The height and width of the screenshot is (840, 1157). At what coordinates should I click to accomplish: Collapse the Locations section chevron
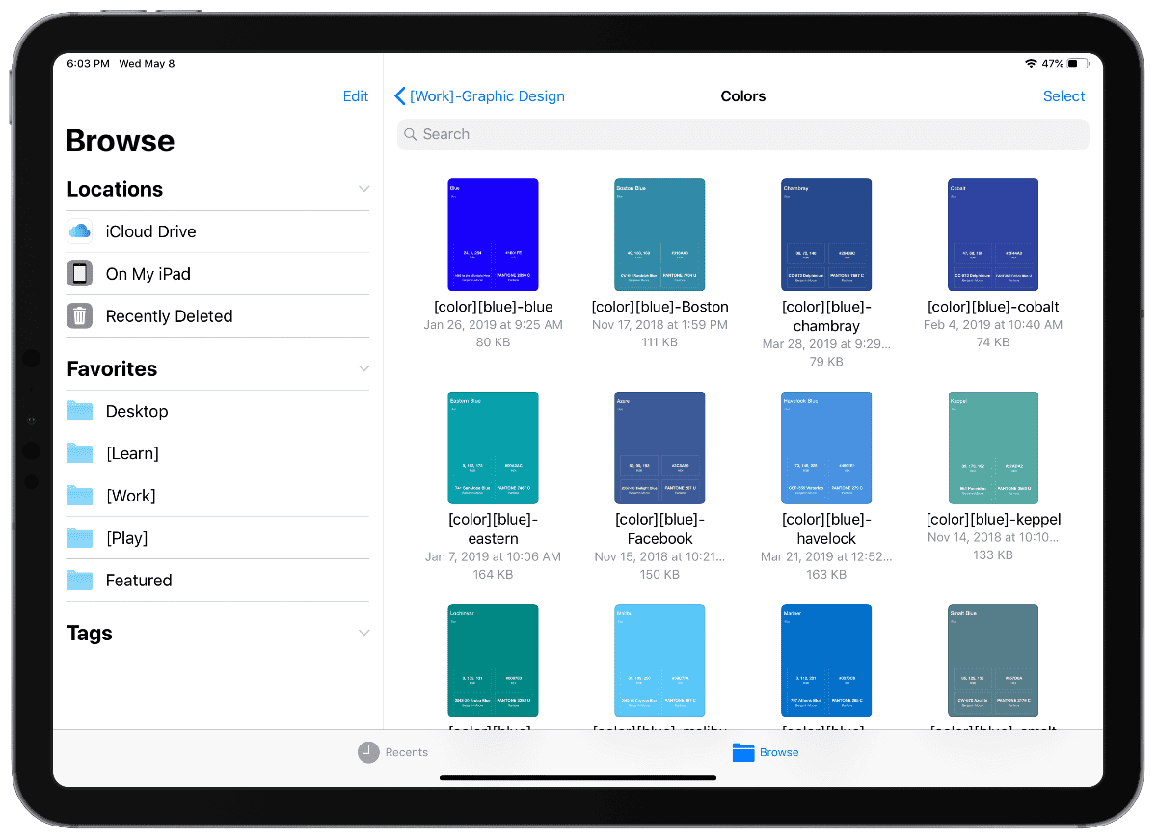tap(363, 189)
